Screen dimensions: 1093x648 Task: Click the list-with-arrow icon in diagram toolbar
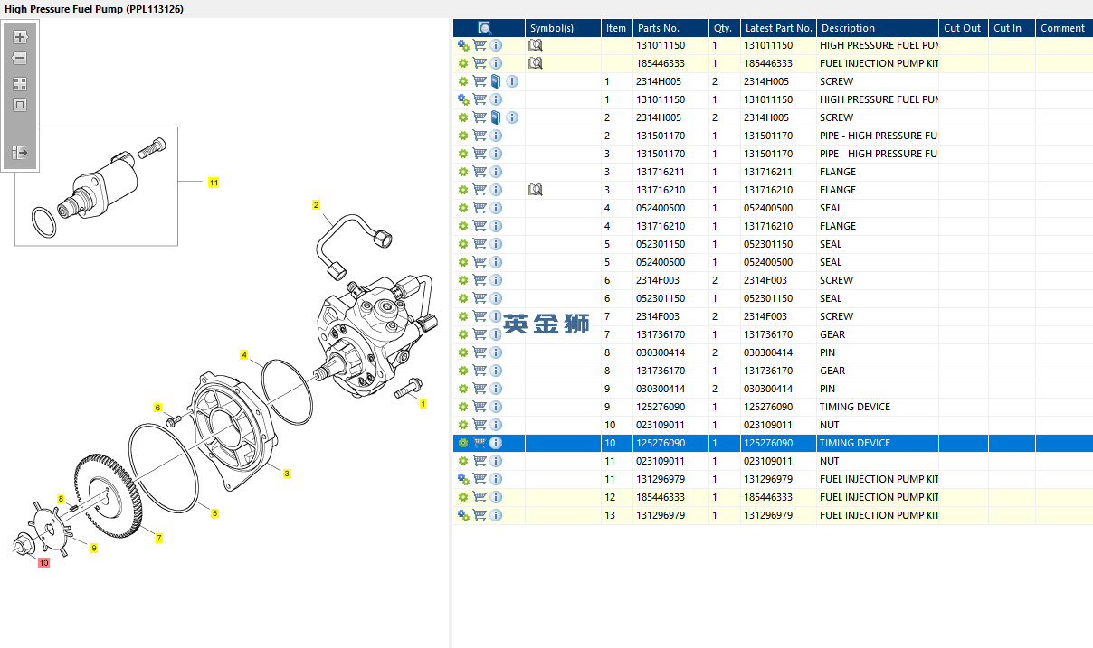tap(20, 154)
